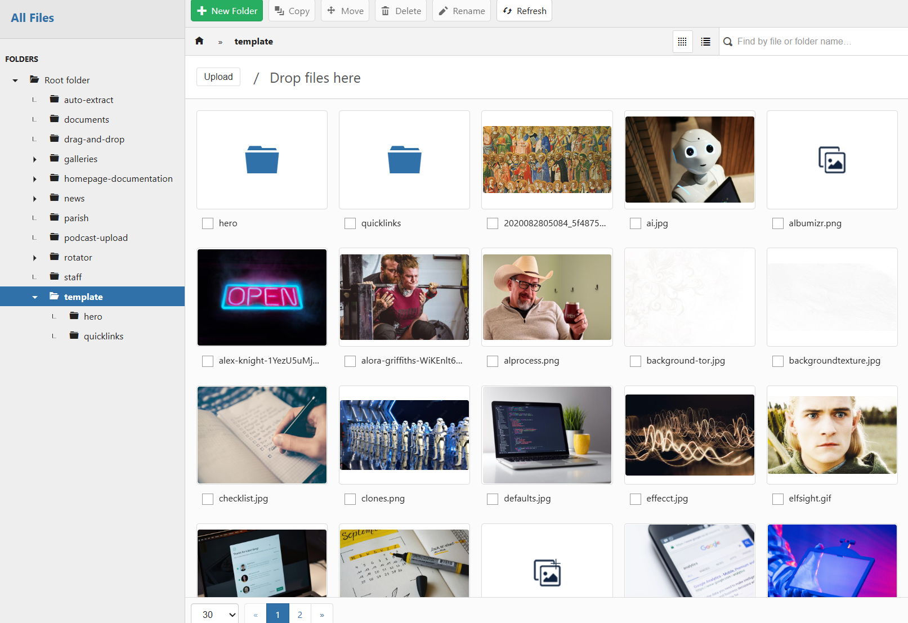908x623 pixels.
Task: Select documents folder icon in sidebar
Action: tap(55, 119)
